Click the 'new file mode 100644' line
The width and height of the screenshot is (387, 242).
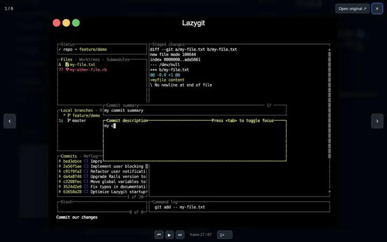[173, 54]
